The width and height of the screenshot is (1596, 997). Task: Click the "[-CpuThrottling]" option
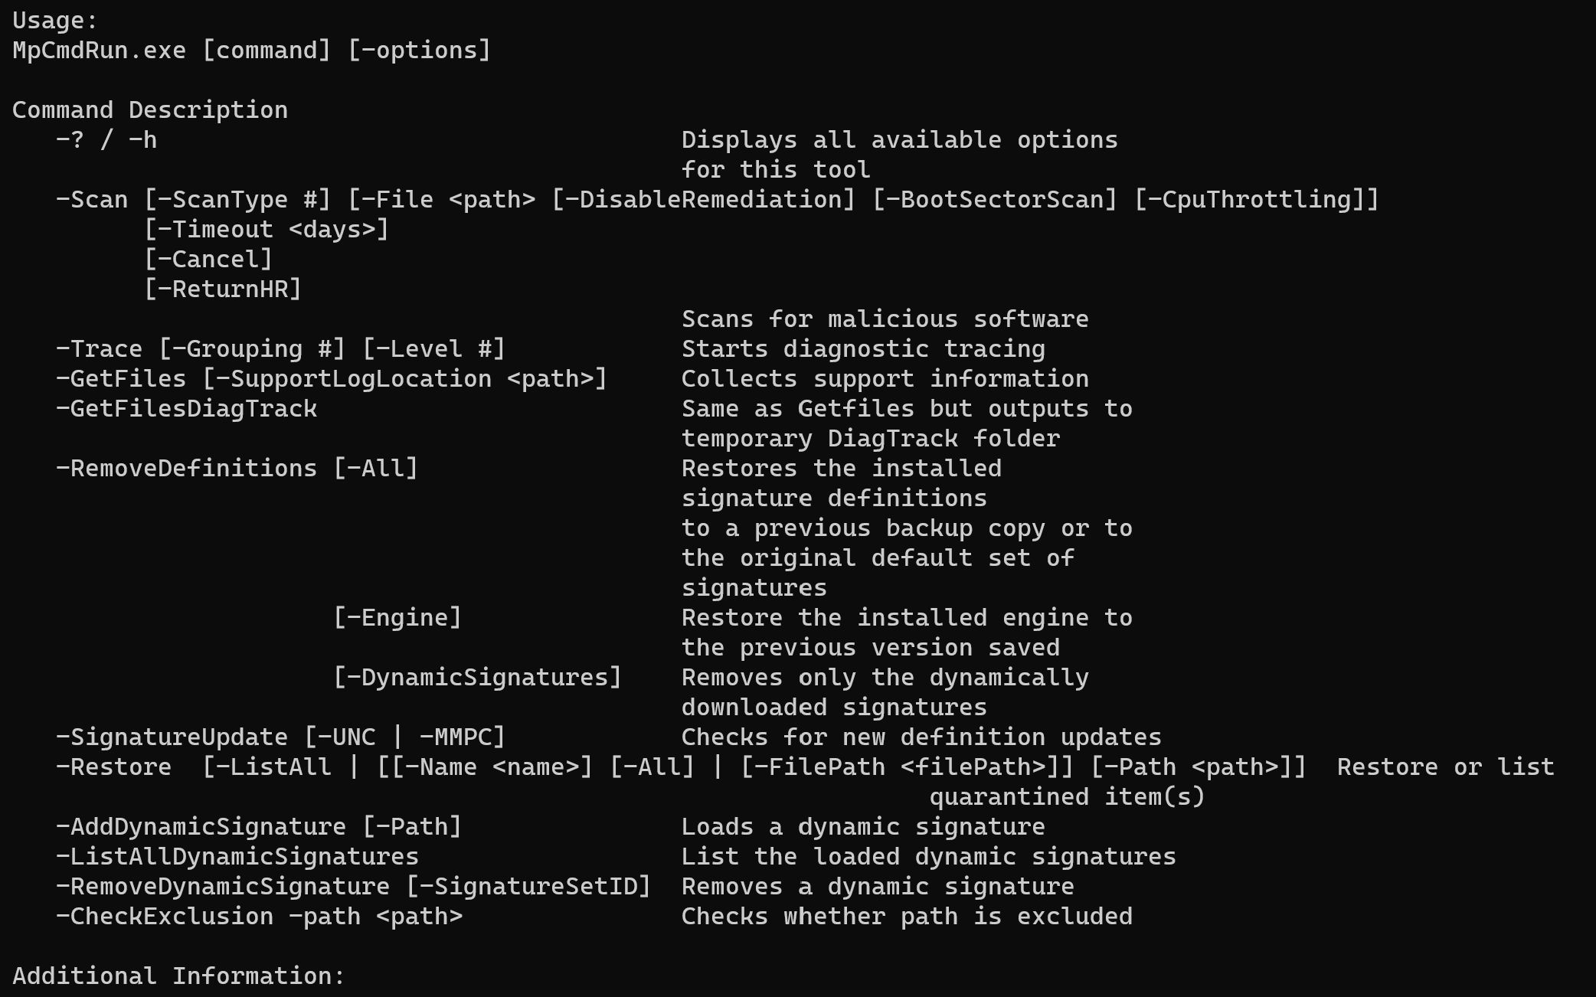pos(1254,200)
